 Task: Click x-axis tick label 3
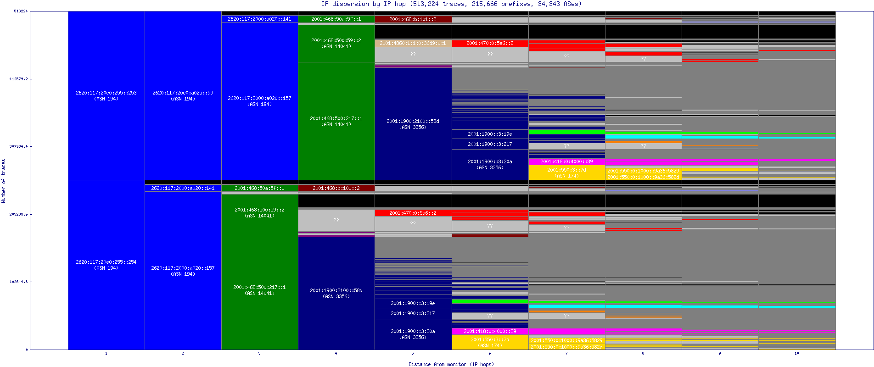pos(259,353)
